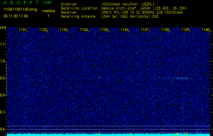Click the cyan noise-level strip at bottom

pyautogui.click(x=108, y=135)
